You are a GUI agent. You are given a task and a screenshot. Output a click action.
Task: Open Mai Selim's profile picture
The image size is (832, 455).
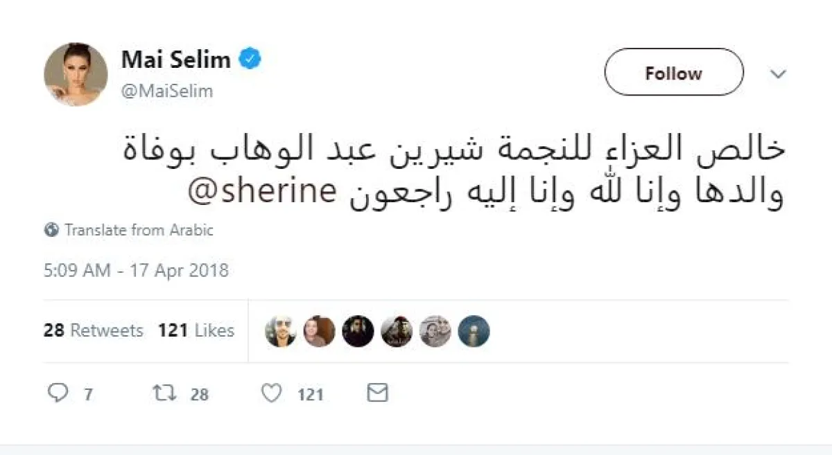coord(76,74)
